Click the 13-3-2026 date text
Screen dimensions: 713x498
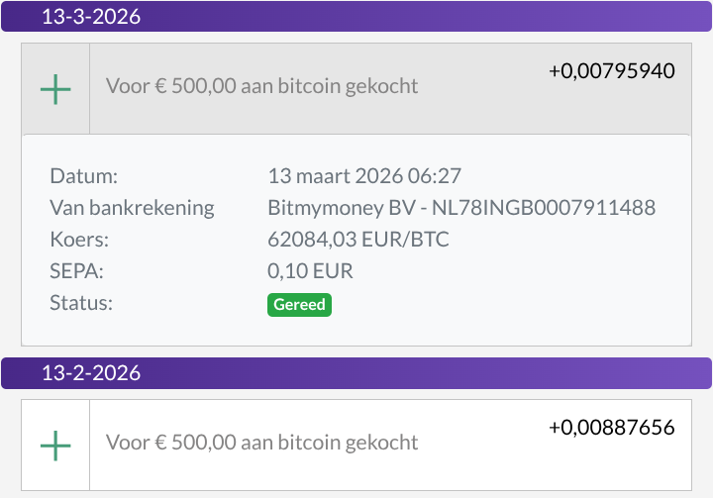coord(91,17)
